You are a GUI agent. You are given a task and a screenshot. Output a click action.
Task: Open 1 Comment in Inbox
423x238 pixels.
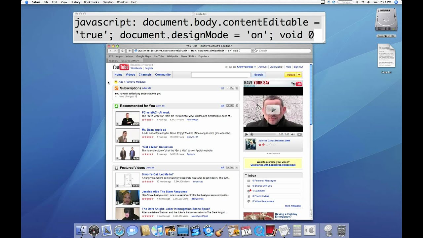[x=259, y=191]
